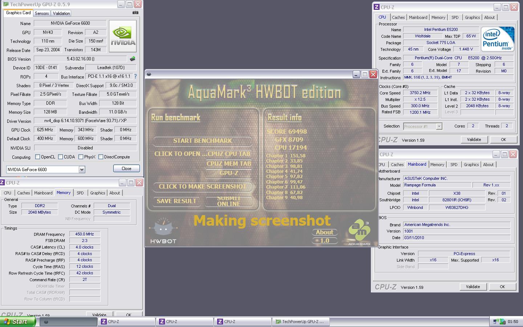Image resolution: width=523 pixels, height=327 pixels.
Task: Click the Intel Pentium inside logo
Action: 498,39
